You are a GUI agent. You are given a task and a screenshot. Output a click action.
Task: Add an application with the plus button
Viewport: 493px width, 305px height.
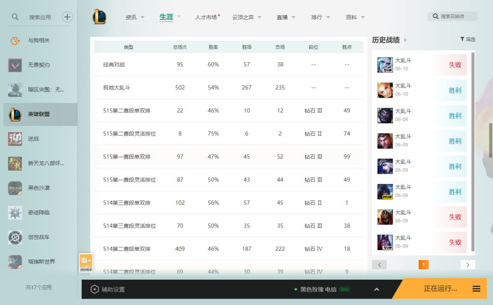click(67, 17)
